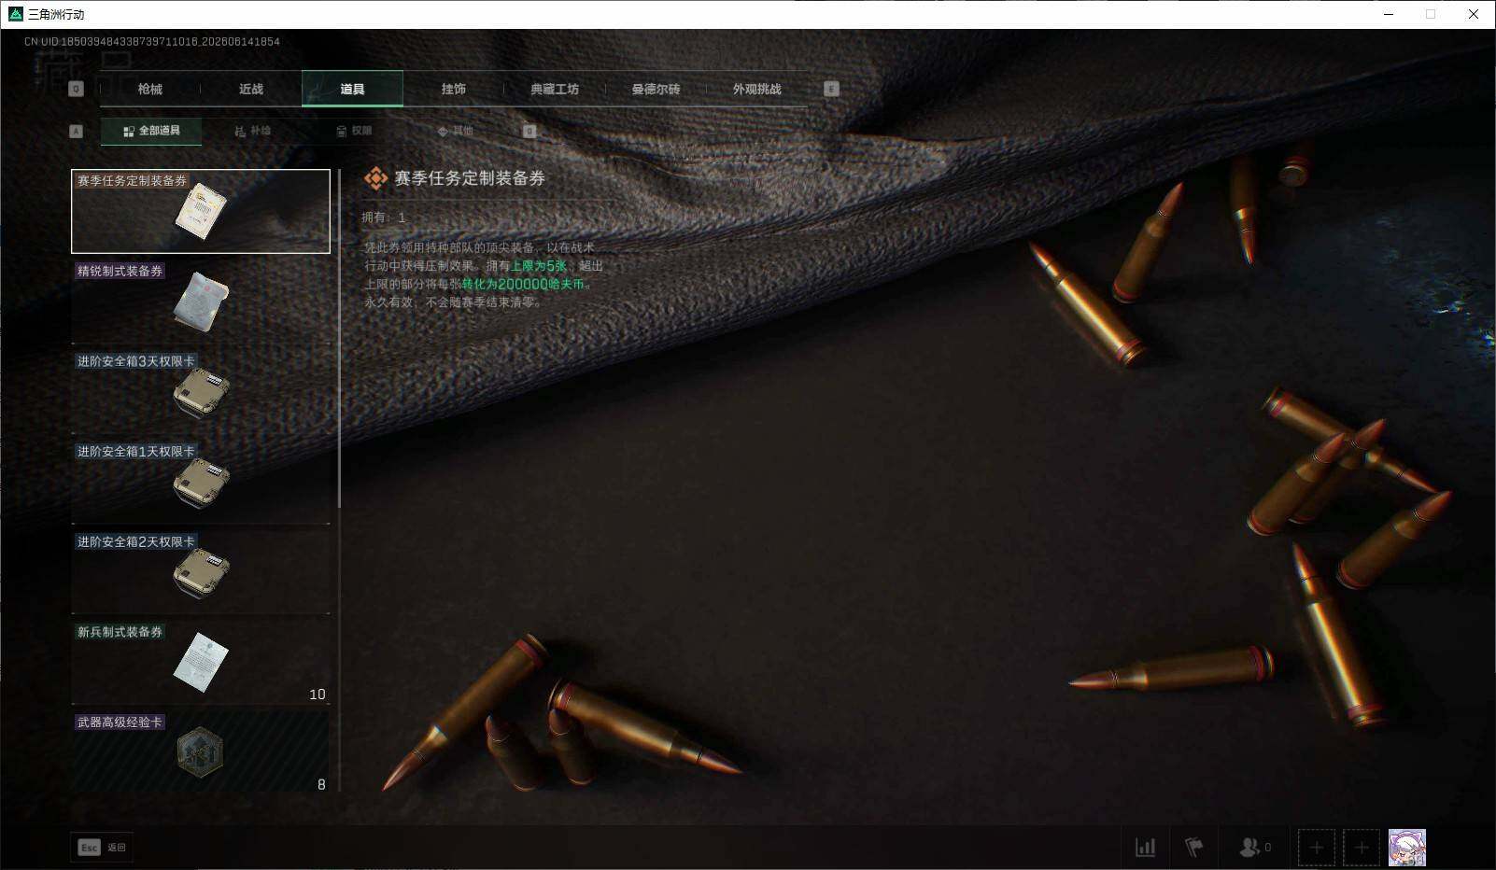Click the Esc 返回 back button
1496x870 pixels.
102,847
